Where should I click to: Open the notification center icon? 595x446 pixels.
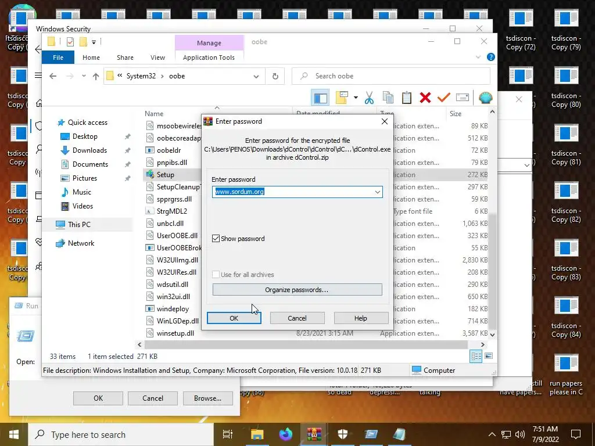tap(576, 434)
